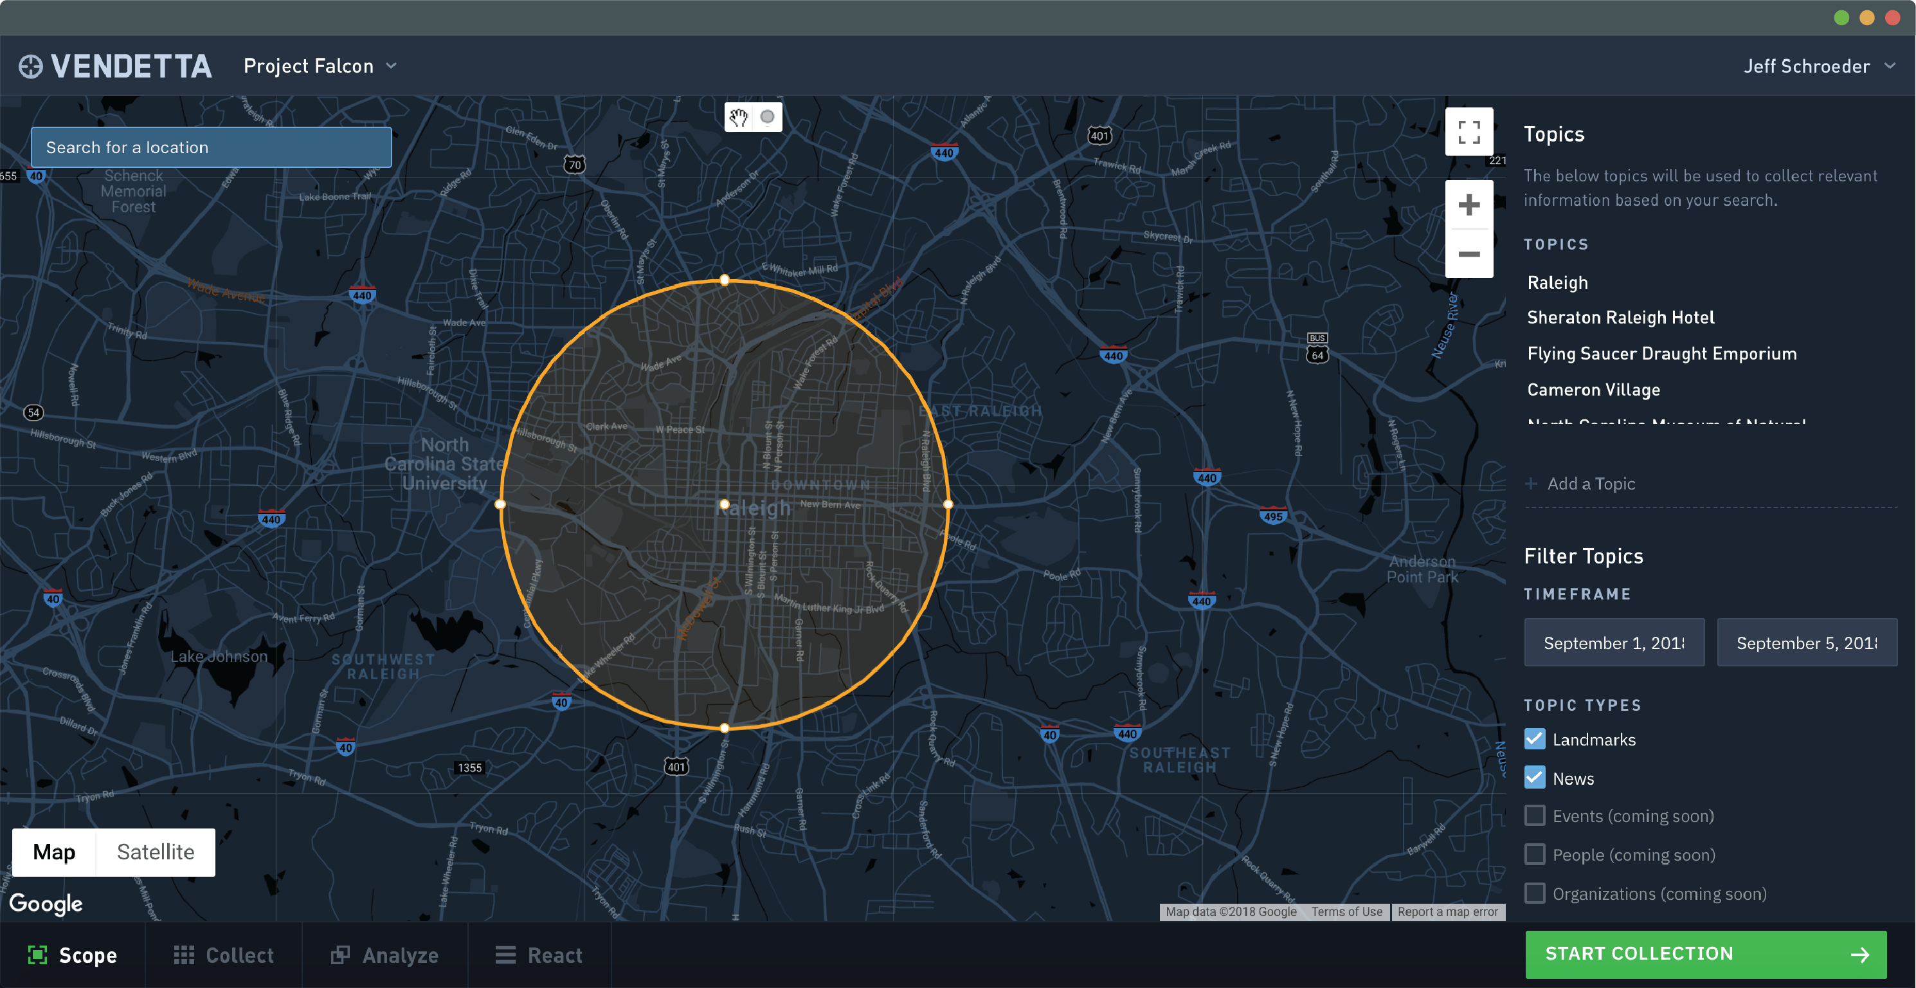This screenshot has height=988, width=1916.
Task: Select the Map tab view
Action: click(x=53, y=852)
